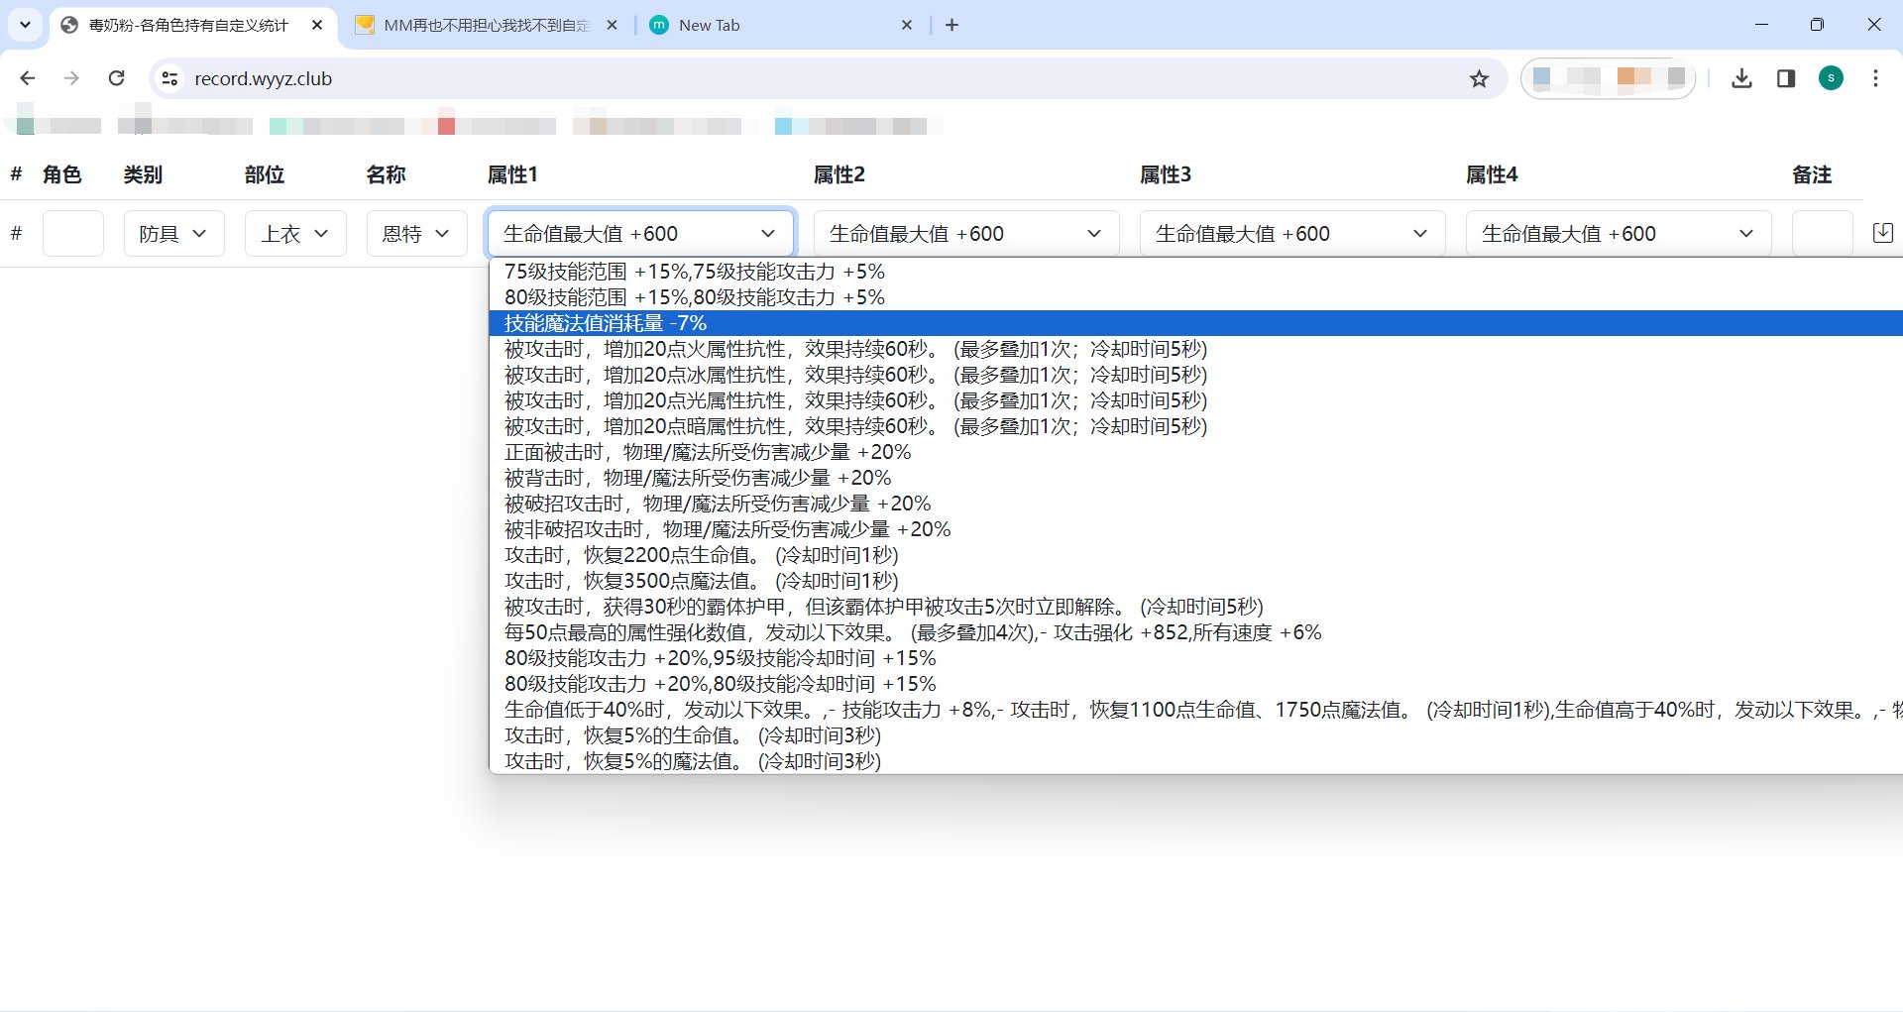Open the 上衣 part dropdown
Screen dimensions: 1903x1012
[295, 233]
